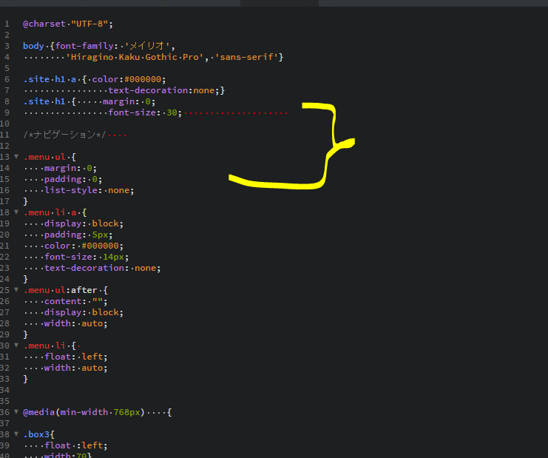The width and height of the screenshot is (548, 458).
Task: Select line number 9 in the gutter
Action: 7,112
